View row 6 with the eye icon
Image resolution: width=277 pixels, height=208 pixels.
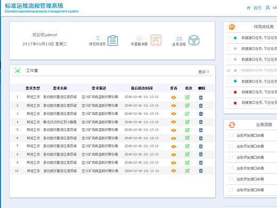[174, 138]
